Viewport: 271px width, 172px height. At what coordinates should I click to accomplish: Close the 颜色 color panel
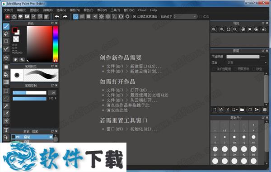click(x=56, y=23)
